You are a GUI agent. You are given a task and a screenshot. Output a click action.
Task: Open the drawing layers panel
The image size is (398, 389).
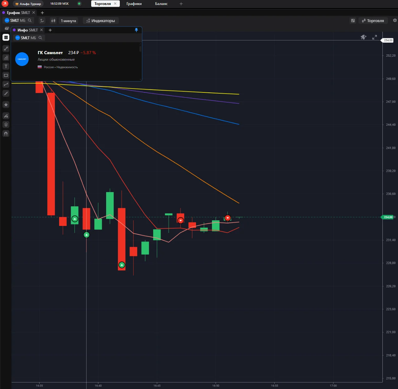(x=6, y=124)
